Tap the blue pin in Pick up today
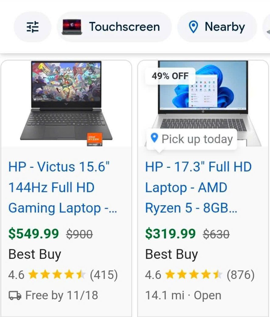This screenshot has width=270, height=317. point(154,138)
